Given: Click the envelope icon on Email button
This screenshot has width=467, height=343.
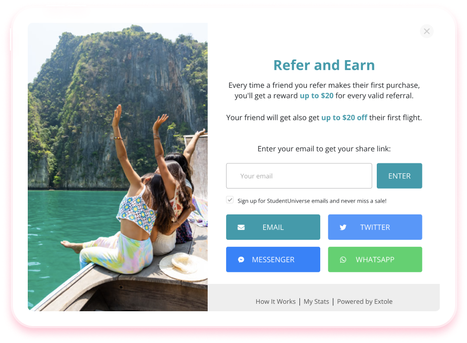Looking at the screenshot, I should [241, 227].
